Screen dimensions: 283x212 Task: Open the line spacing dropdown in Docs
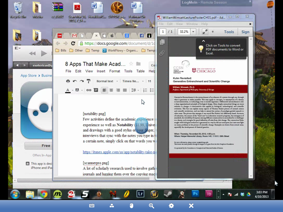(135, 90)
